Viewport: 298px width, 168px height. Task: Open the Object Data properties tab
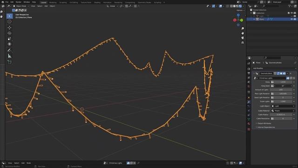pyautogui.click(x=249, y=119)
